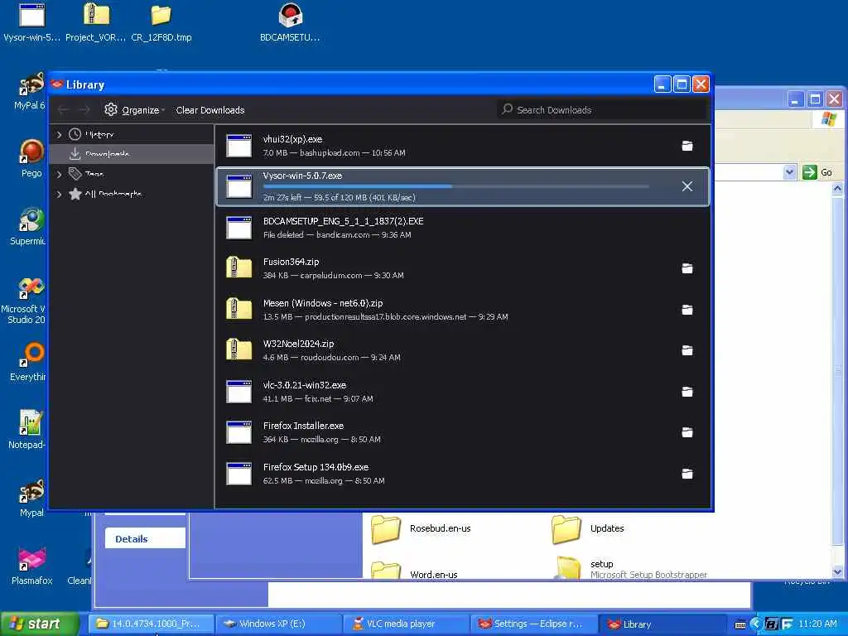This screenshot has width=848, height=636.
Task: Open BDCAMSETUP desktop installer icon
Action: [x=290, y=22]
